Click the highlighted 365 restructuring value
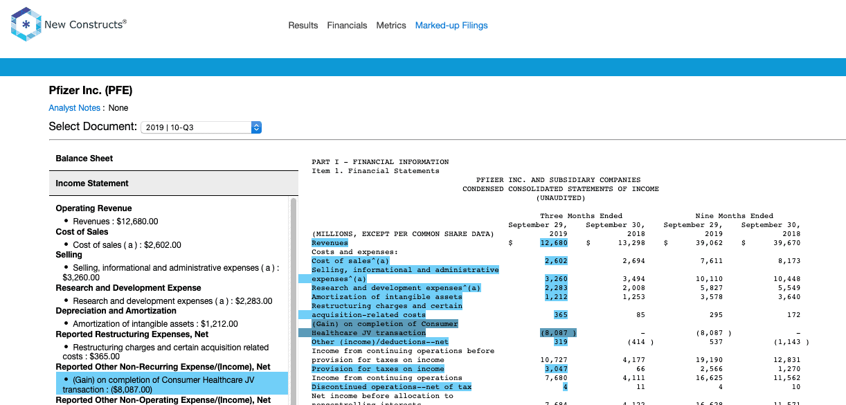Image resolution: width=846 pixels, height=405 pixels. pos(561,315)
